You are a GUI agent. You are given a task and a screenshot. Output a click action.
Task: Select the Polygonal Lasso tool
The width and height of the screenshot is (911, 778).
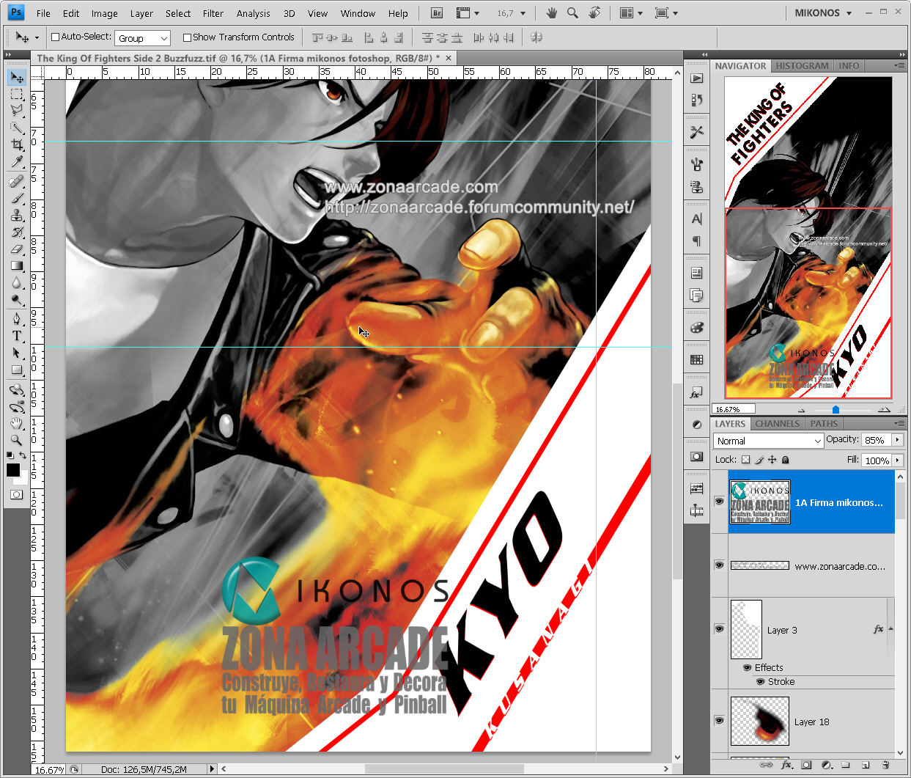(17, 111)
